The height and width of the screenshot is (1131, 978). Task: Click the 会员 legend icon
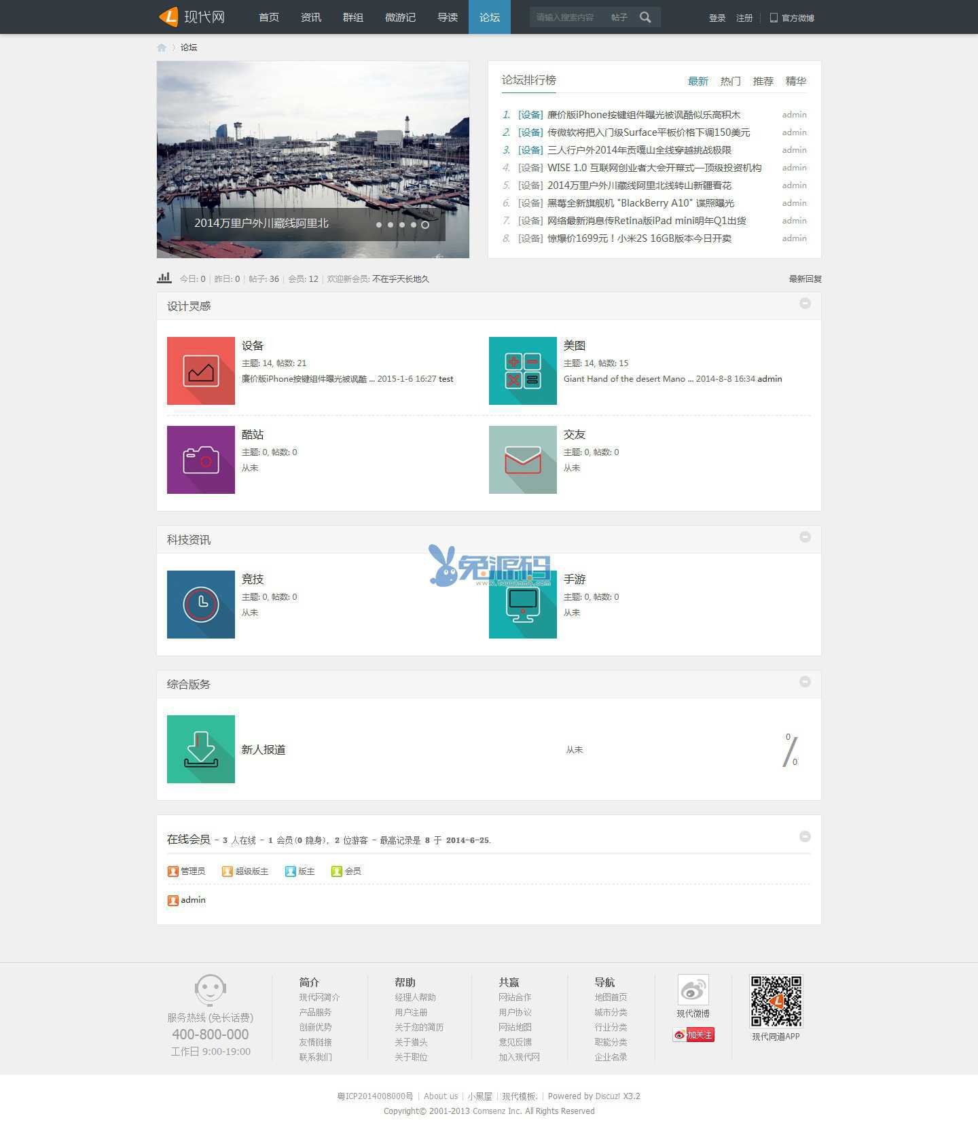(337, 872)
